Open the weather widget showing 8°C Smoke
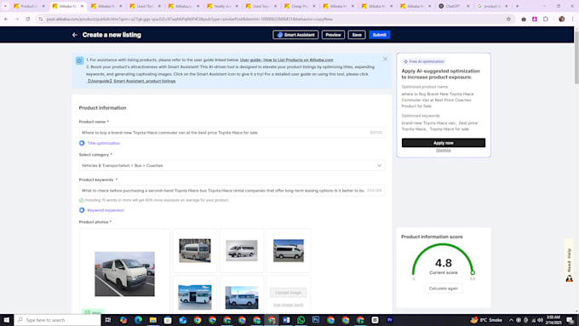 pyautogui.click(x=486, y=320)
